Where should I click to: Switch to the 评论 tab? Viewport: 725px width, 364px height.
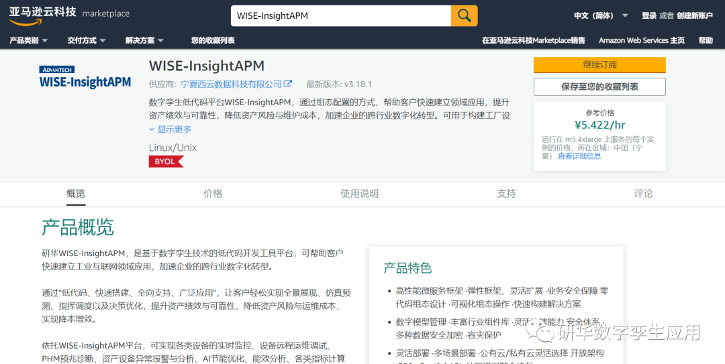tap(643, 194)
